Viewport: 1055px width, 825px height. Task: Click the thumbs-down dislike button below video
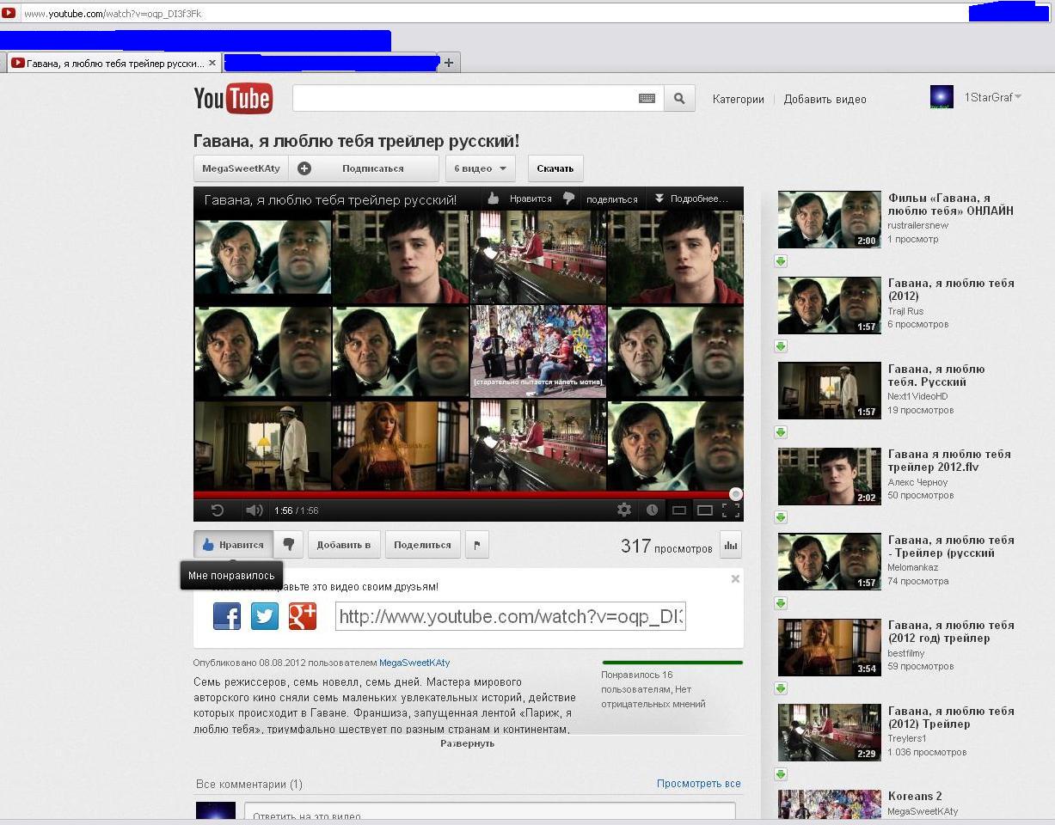click(289, 545)
